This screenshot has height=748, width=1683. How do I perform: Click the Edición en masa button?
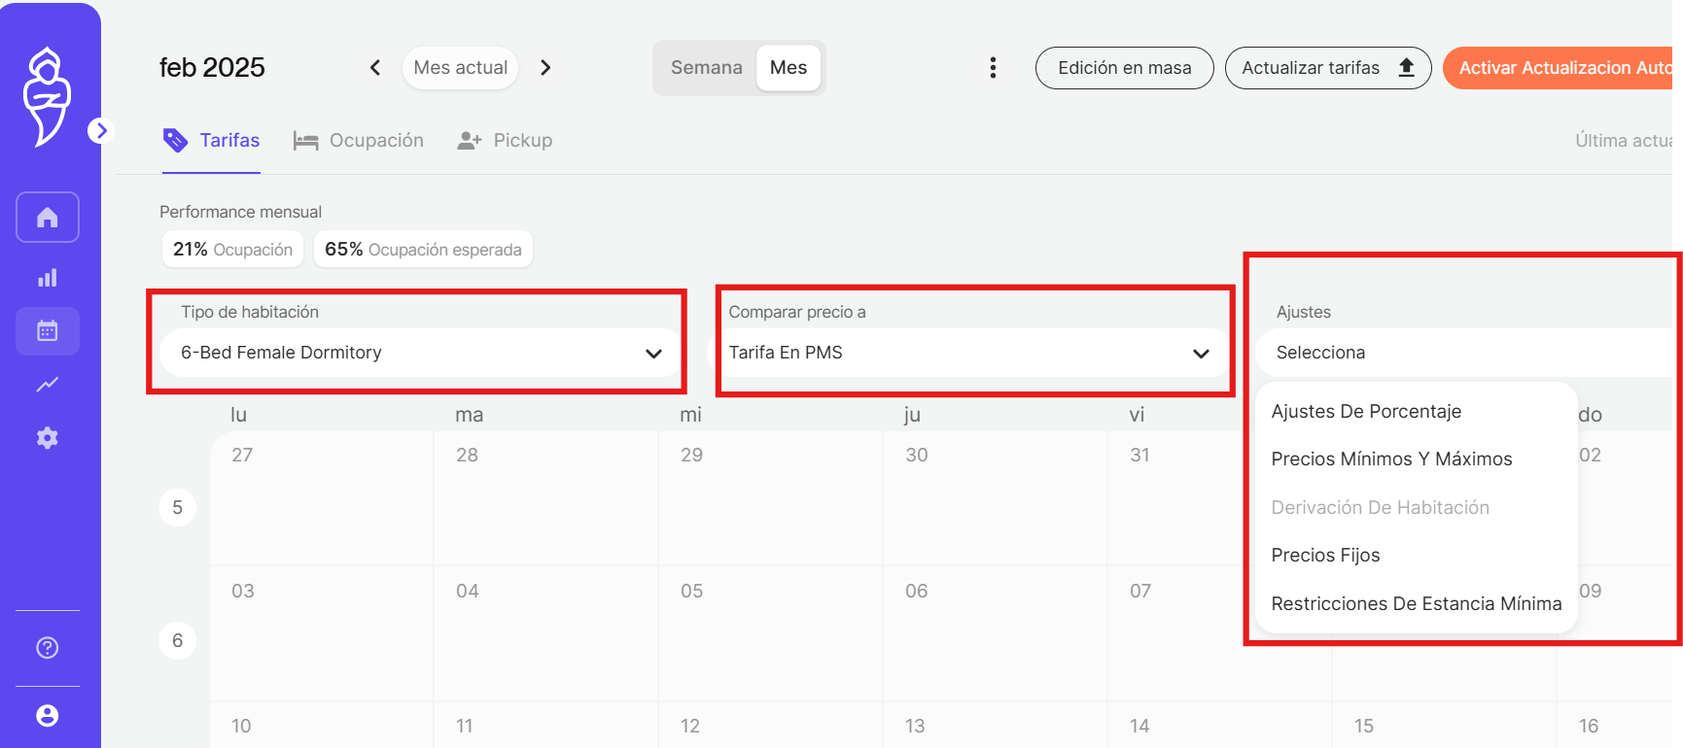coord(1125,68)
